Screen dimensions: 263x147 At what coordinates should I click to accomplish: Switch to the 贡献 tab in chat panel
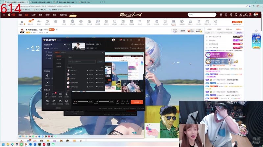pyautogui.click(x=229, y=29)
